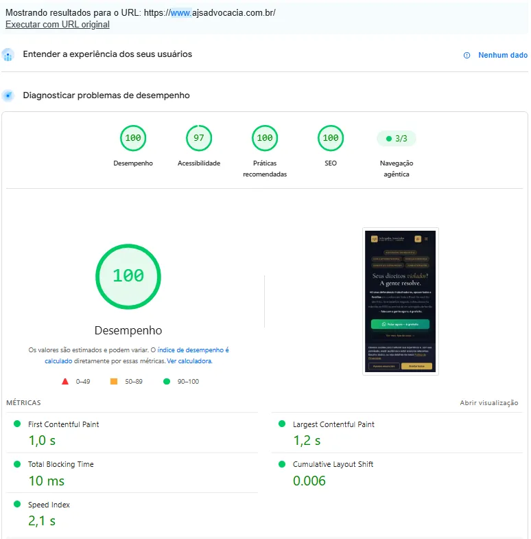
Task: Click the 'Diagnosticar problemas de desempenho' heading
Action: (106, 95)
